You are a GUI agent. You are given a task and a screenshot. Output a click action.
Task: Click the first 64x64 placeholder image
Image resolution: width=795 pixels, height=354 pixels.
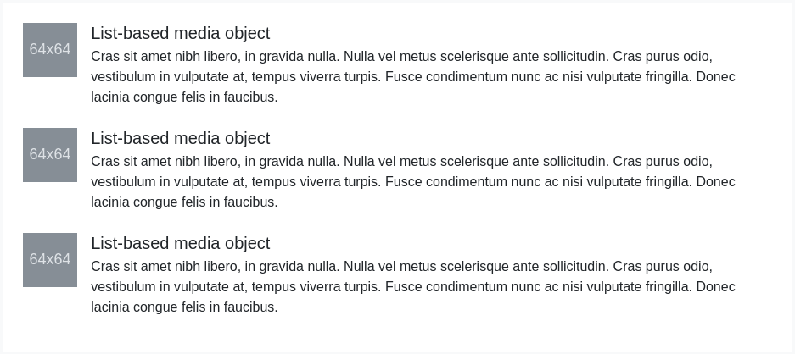click(50, 50)
